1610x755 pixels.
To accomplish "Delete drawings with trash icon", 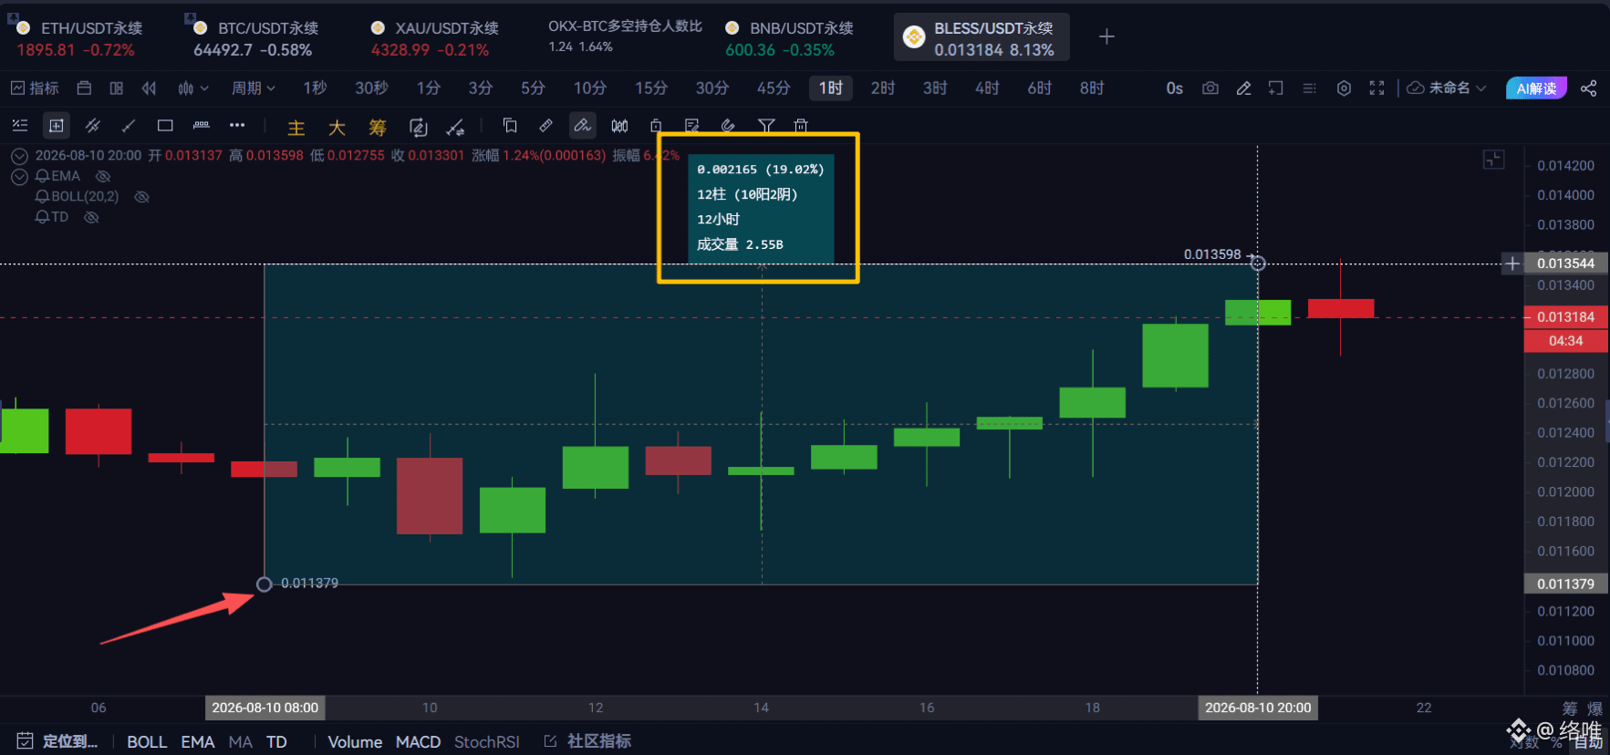I will click(x=801, y=126).
